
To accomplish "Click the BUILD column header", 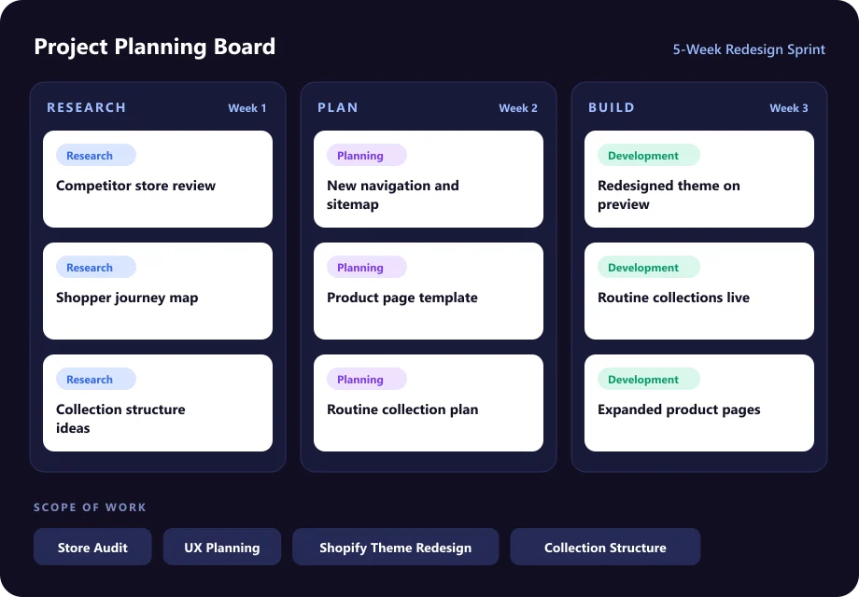I will click(x=612, y=107).
